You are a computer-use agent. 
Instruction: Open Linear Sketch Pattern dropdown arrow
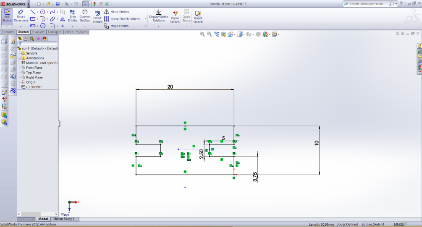click(x=146, y=19)
